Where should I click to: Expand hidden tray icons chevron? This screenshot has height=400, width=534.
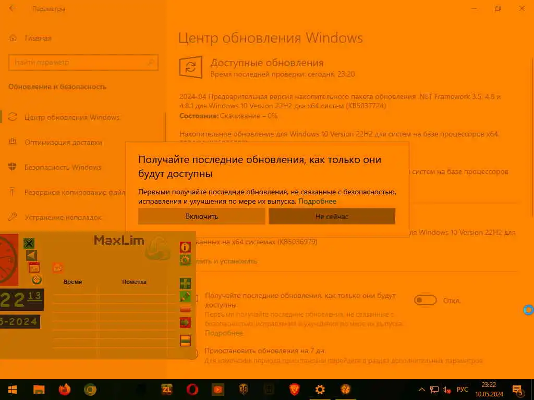(x=421, y=390)
